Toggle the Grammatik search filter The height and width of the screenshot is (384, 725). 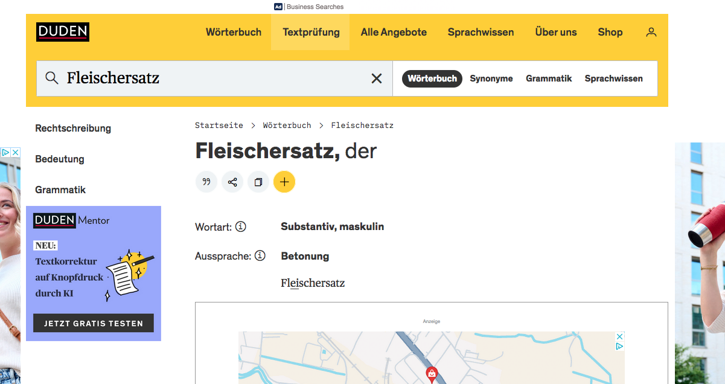click(x=549, y=78)
